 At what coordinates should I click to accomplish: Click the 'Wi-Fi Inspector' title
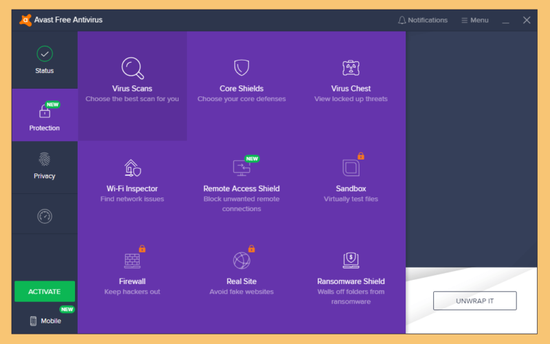click(132, 189)
